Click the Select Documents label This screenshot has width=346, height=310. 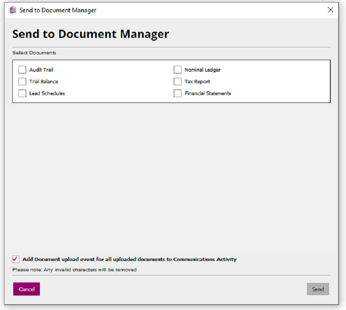tap(34, 53)
